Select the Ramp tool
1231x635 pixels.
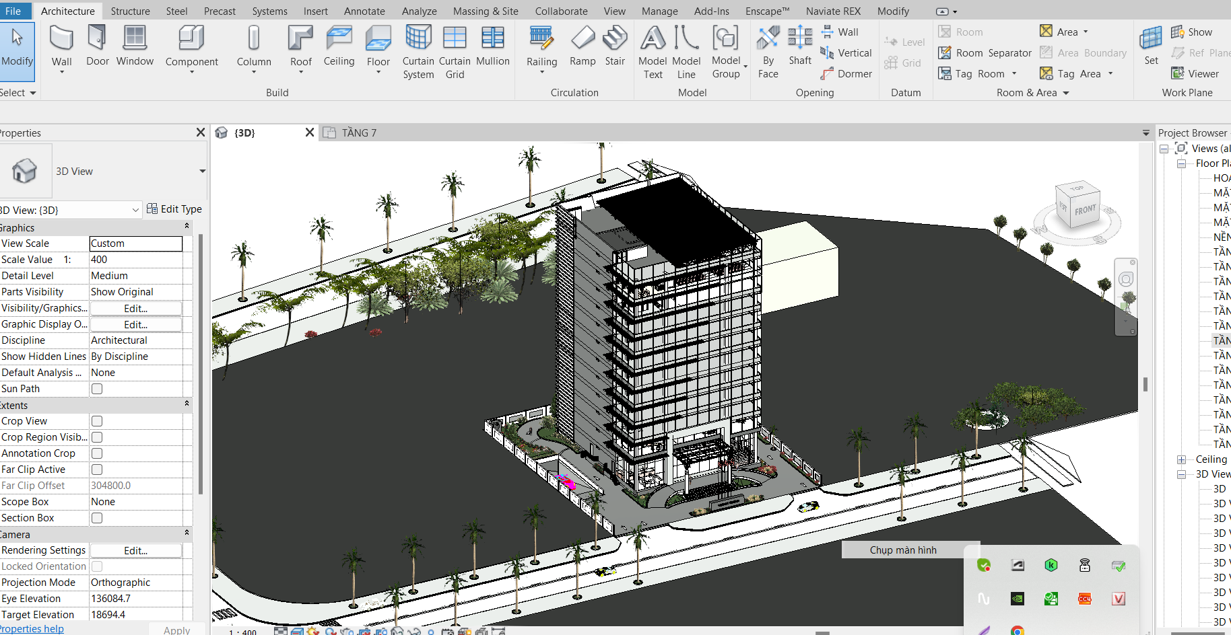[x=582, y=47]
